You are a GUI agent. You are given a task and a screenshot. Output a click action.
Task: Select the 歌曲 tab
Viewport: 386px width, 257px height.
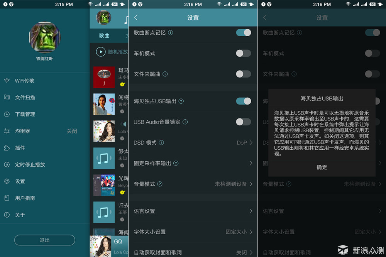tap(104, 36)
